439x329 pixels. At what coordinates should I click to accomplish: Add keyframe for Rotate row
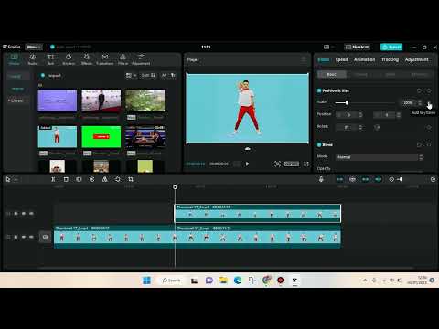(x=429, y=127)
